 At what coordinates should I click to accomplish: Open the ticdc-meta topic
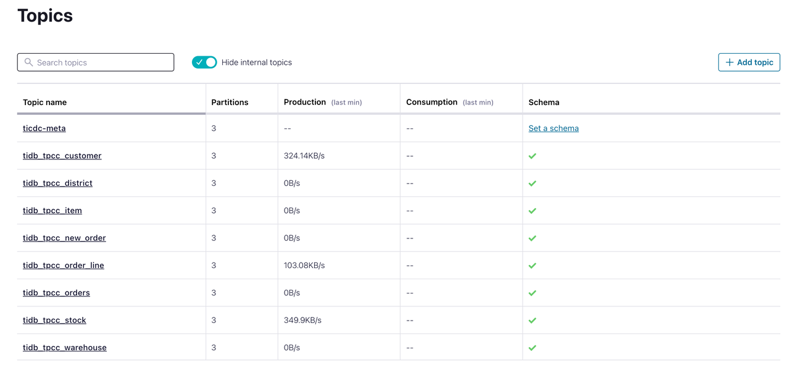44,128
